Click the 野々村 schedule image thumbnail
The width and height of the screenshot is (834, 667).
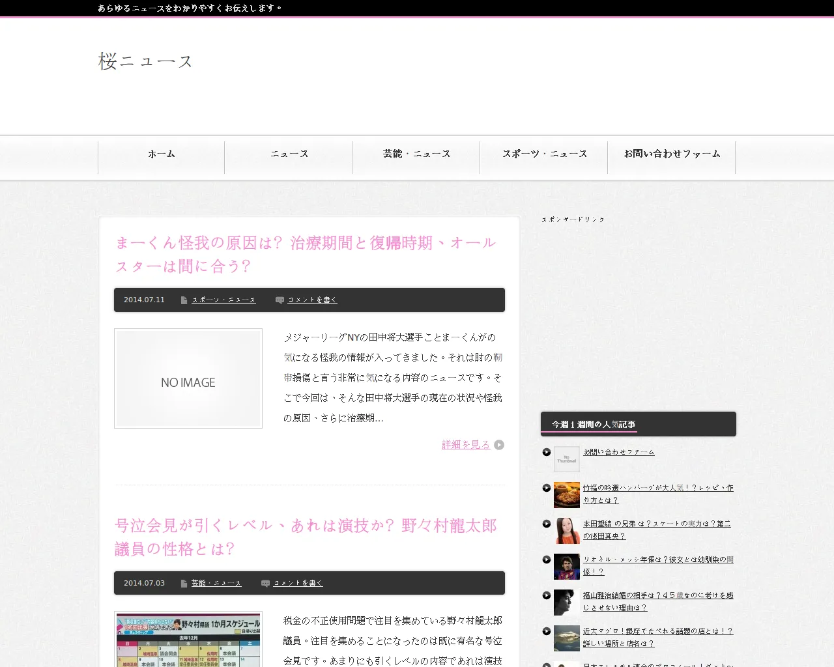click(x=188, y=640)
